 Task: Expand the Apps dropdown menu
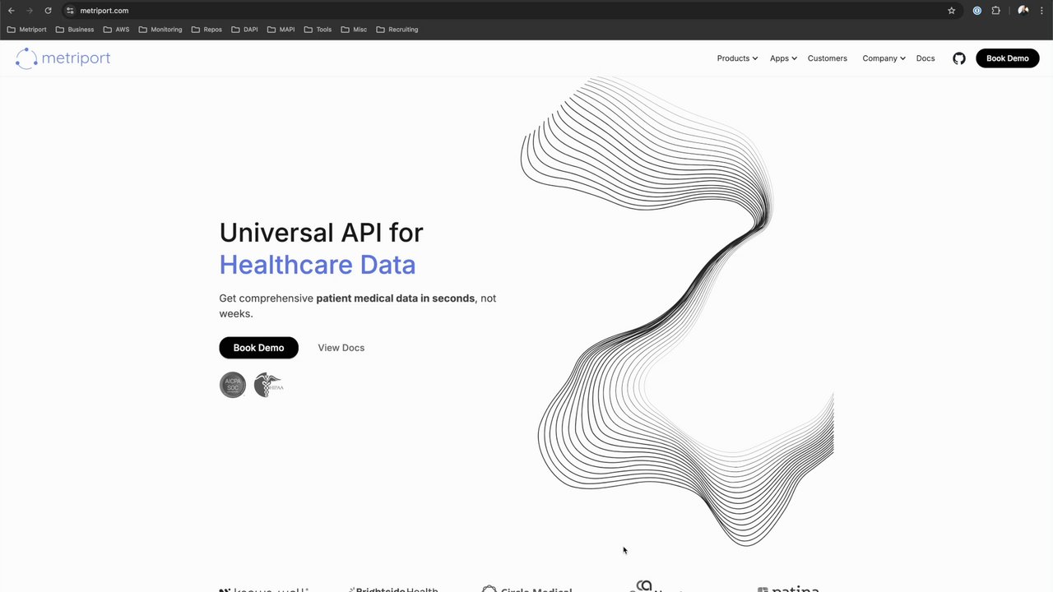pos(783,58)
